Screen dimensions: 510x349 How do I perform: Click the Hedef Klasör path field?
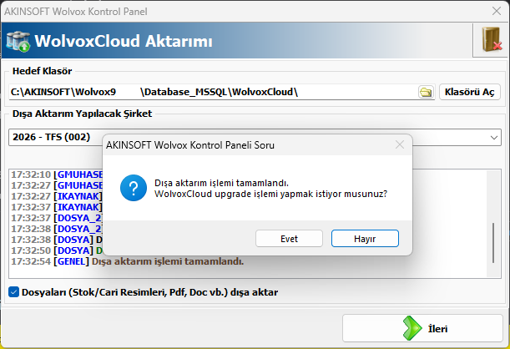[x=213, y=92]
